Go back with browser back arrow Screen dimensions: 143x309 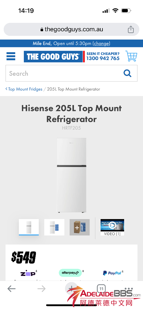click(11, 289)
